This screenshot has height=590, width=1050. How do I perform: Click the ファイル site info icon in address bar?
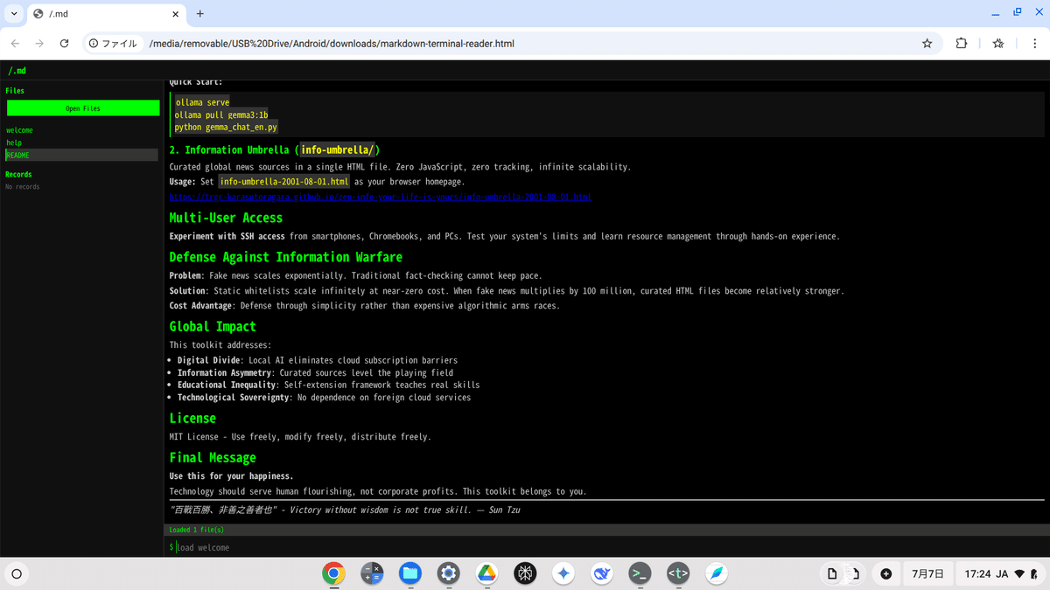(93, 42)
